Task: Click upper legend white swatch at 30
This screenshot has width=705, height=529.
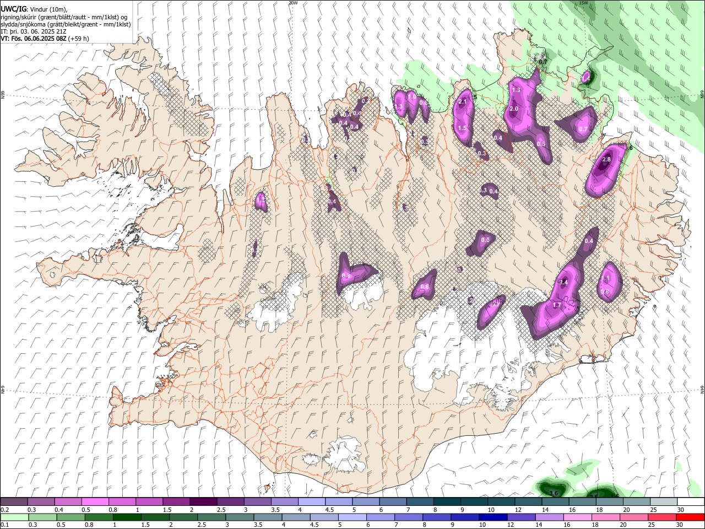Action: coord(691,502)
